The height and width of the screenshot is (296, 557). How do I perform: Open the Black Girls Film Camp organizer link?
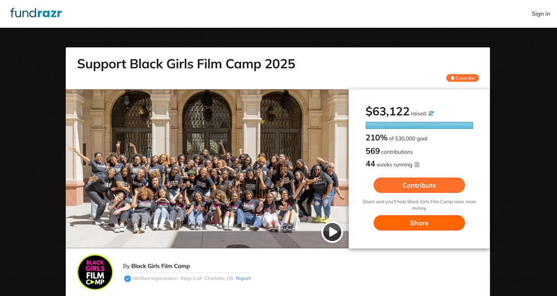160,266
